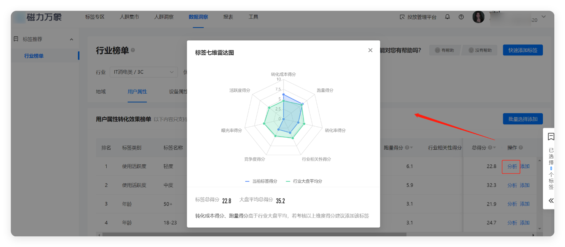
Task: Toggle the 有帮助 feedback option
Action: (444, 50)
